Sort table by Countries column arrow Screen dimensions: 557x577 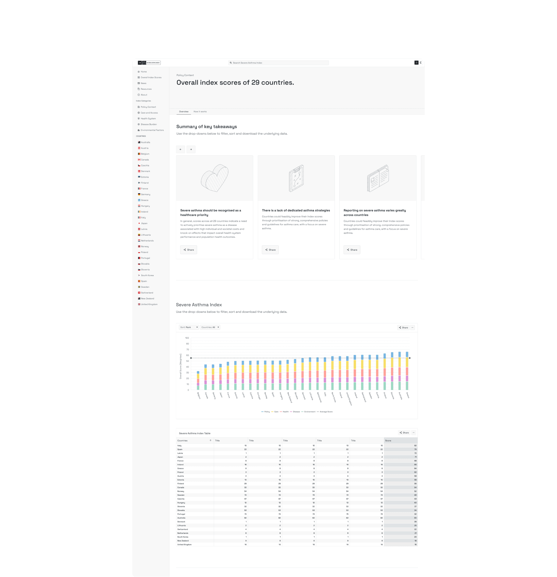(x=210, y=441)
